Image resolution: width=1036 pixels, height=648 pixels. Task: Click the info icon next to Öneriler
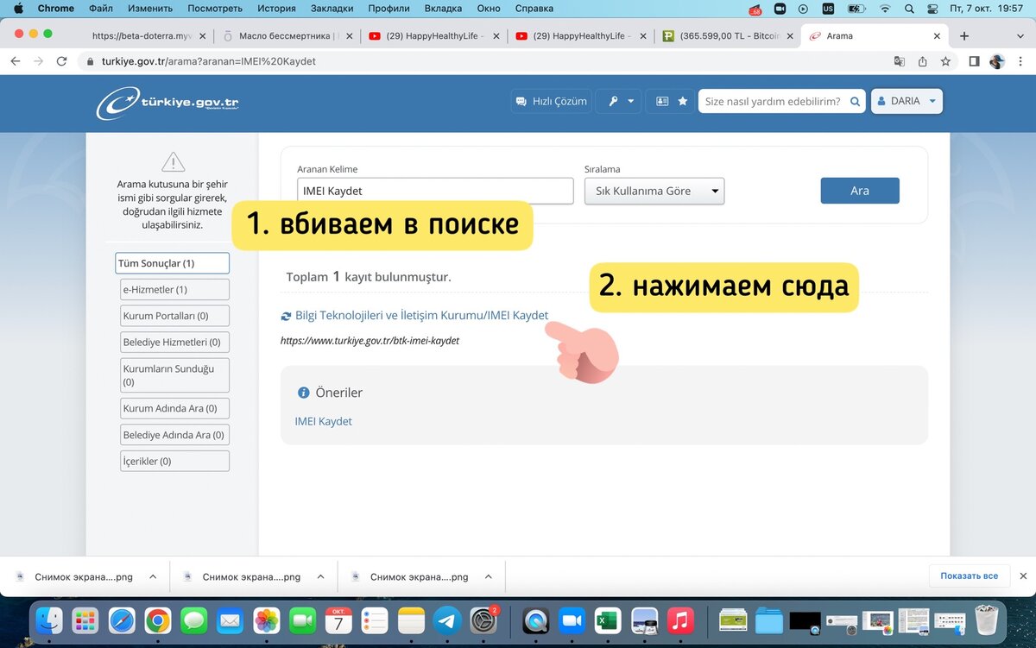click(x=303, y=393)
